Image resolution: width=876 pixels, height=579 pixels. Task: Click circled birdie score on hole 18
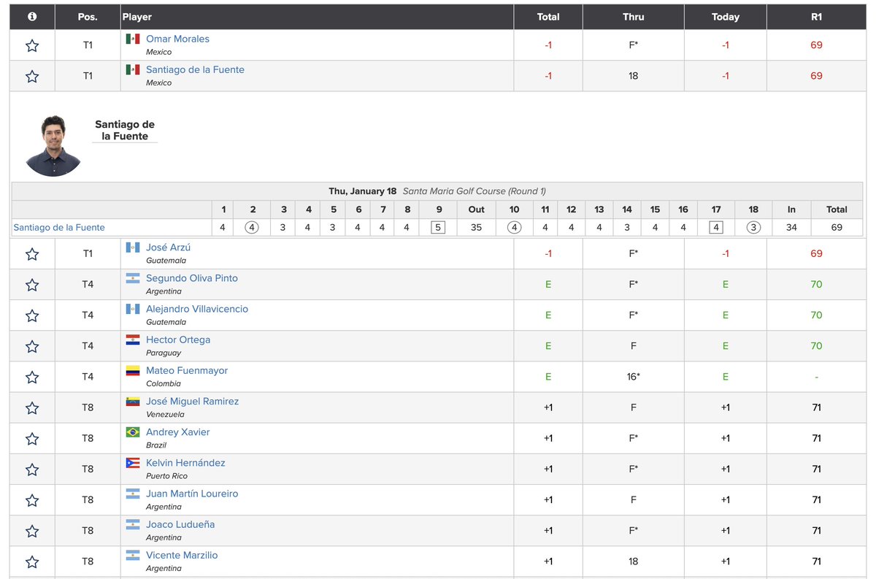coord(753,228)
